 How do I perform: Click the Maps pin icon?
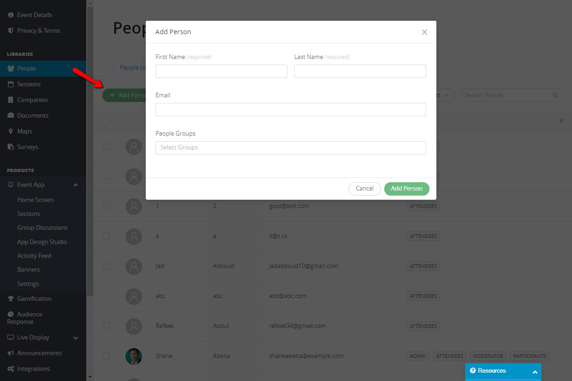[11, 131]
